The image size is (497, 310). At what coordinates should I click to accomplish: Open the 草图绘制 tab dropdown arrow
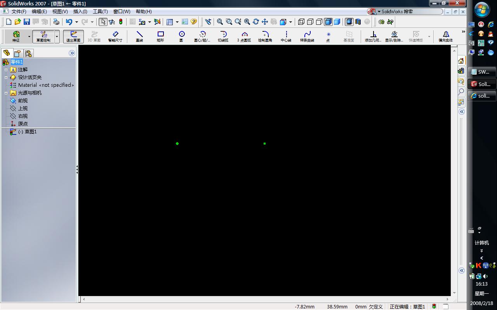[x=57, y=36]
